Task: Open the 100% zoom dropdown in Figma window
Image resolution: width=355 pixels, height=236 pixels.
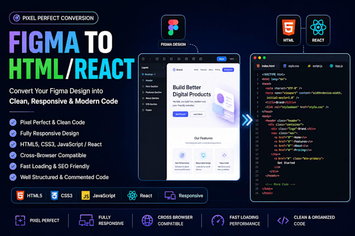Action: pos(233,59)
